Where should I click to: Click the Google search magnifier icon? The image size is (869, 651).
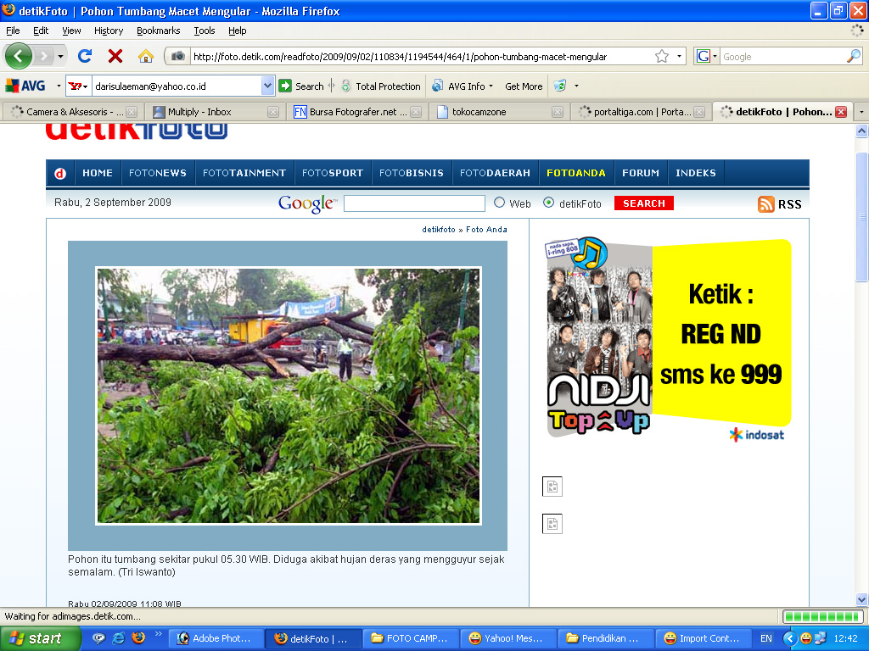854,56
